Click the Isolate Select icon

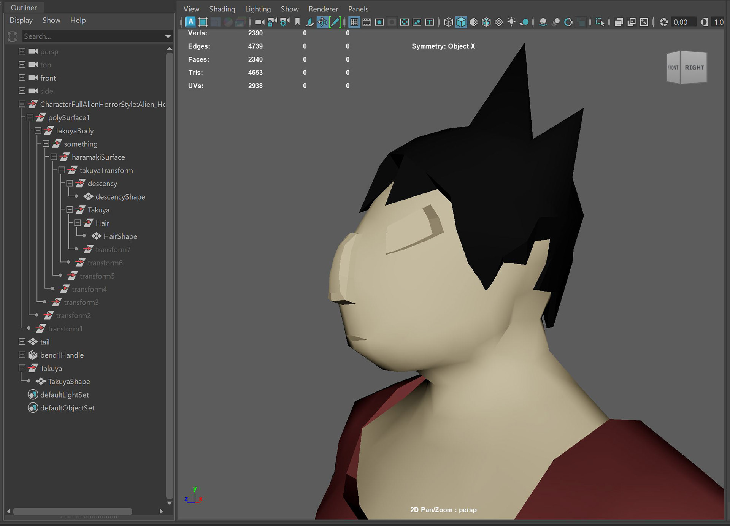coord(600,22)
